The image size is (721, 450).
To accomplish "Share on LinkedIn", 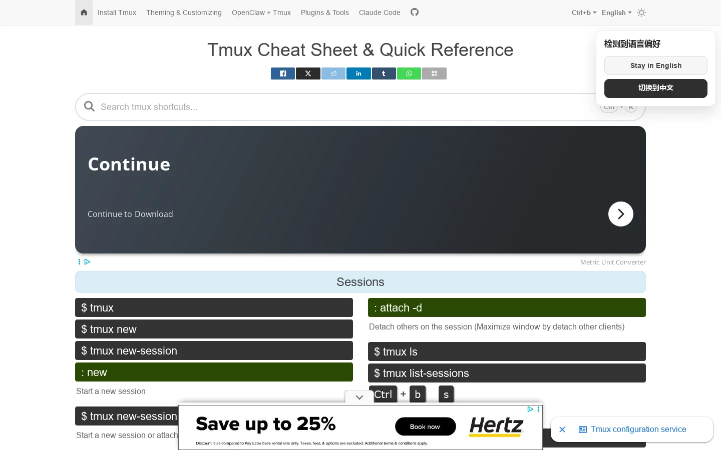I will tap(358, 73).
